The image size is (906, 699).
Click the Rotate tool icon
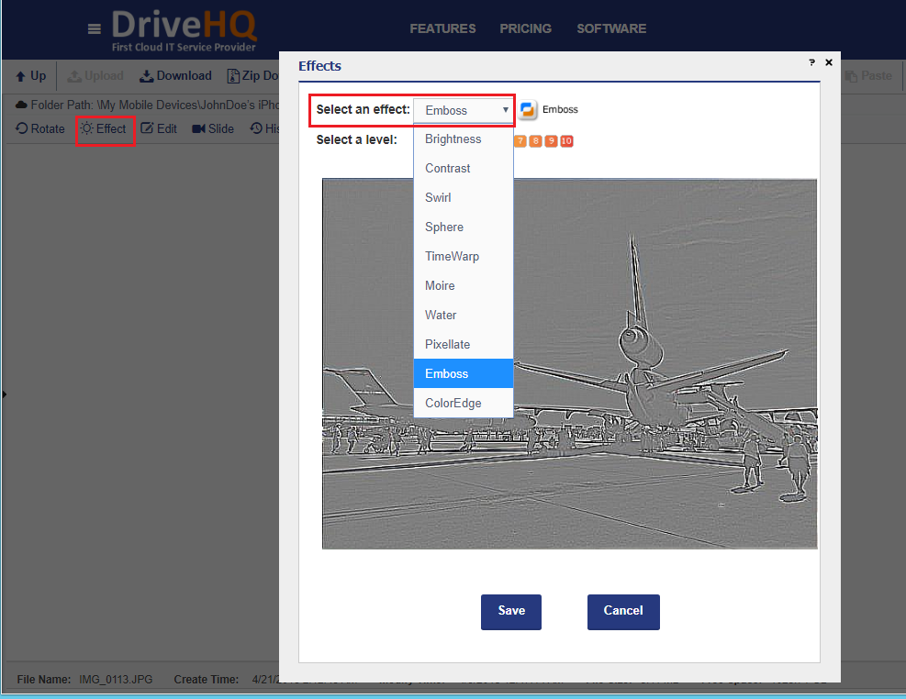point(22,129)
